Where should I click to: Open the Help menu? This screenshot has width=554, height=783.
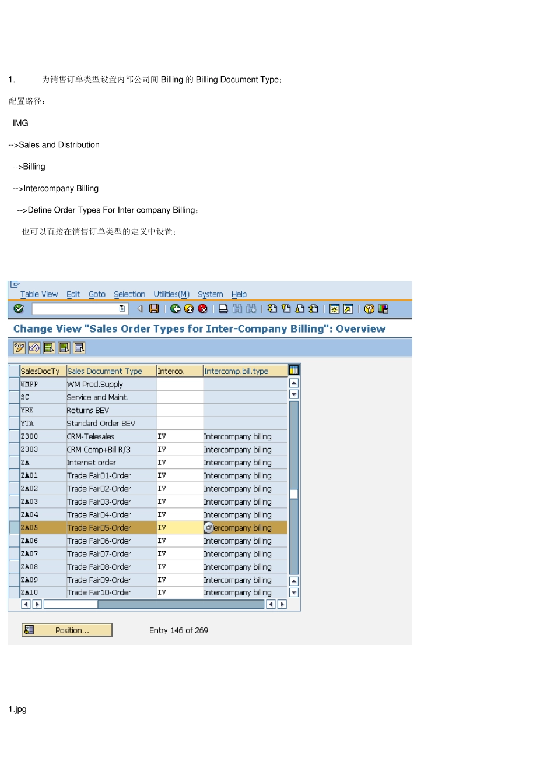point(239,294)
